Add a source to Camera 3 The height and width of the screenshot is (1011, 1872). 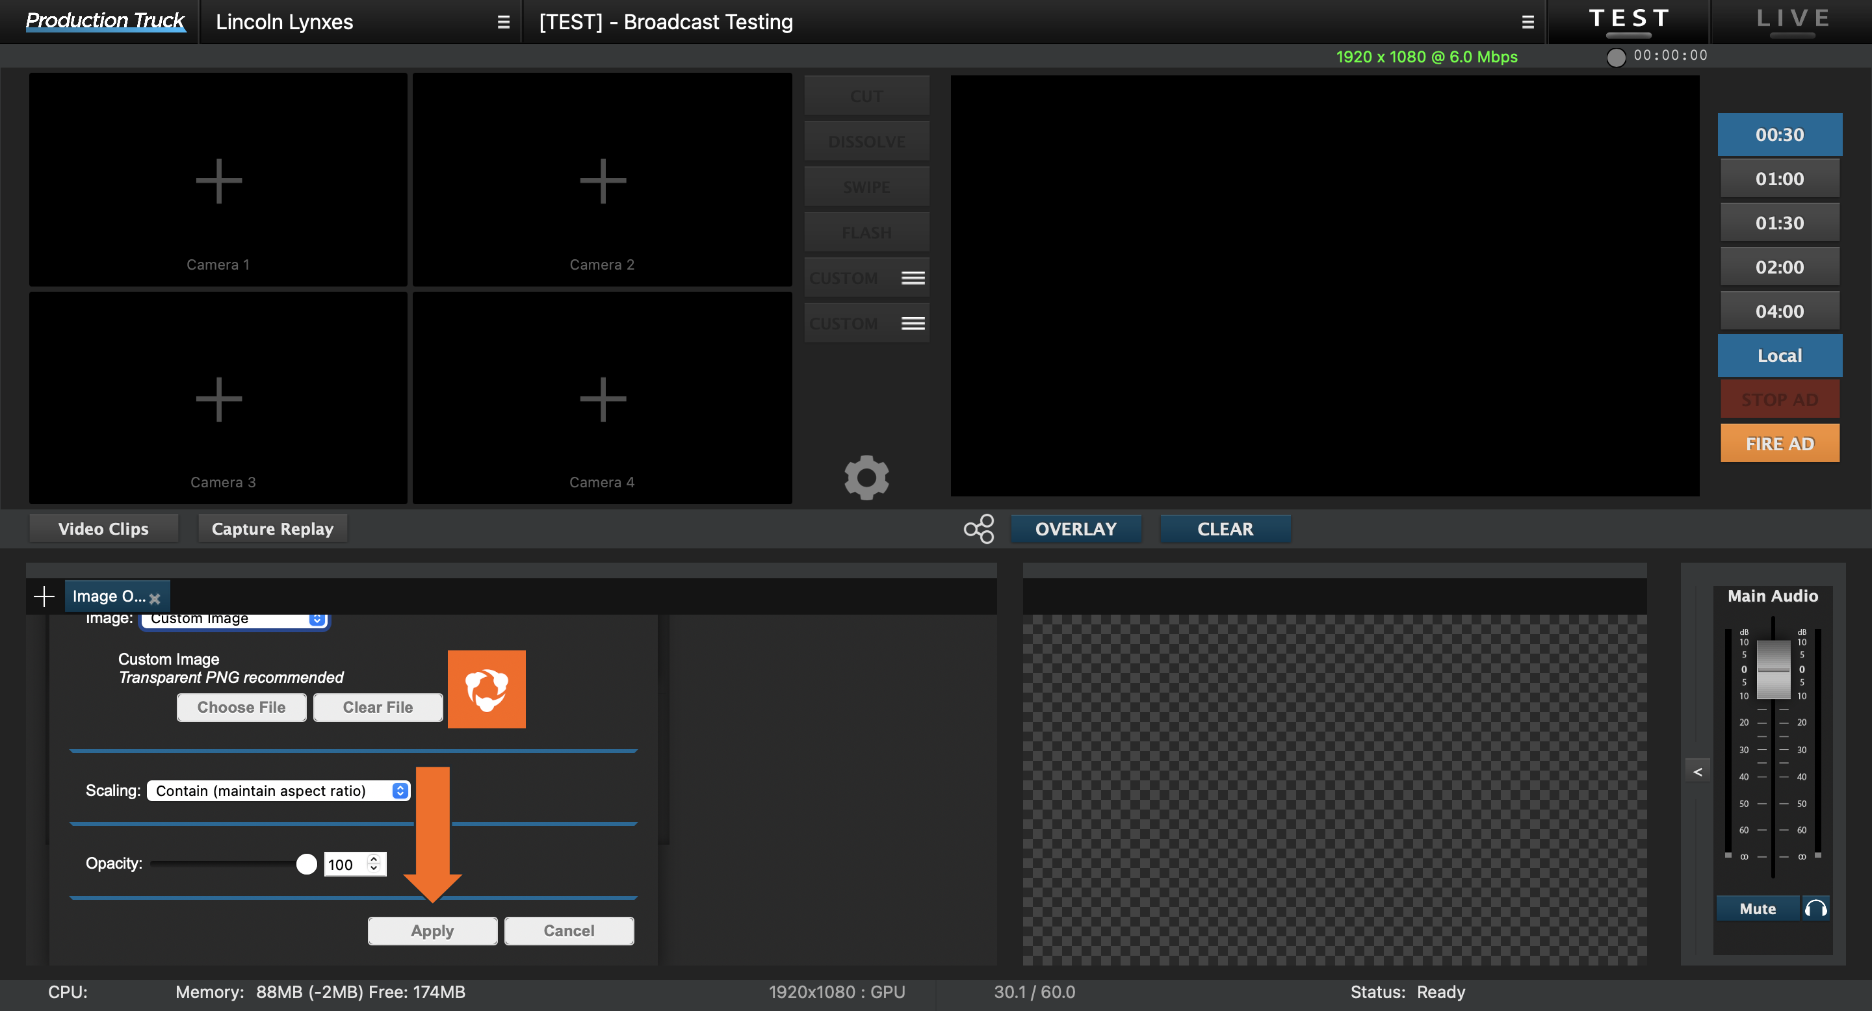(218, 398)
